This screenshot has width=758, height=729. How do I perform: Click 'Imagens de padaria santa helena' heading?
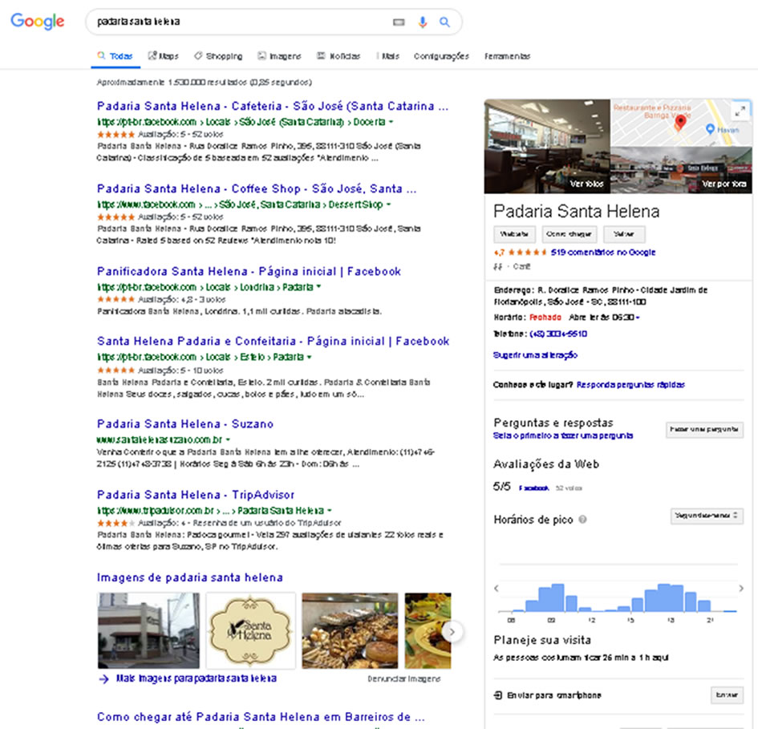(x=190, y=577)
